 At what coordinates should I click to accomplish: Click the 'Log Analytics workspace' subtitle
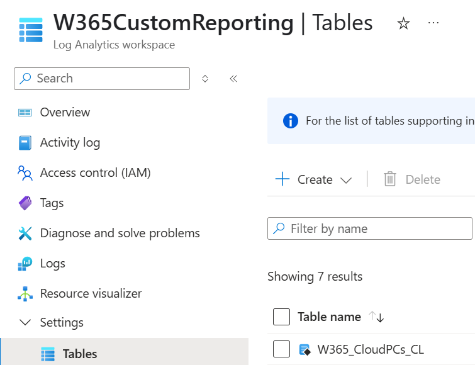point(115,45)
